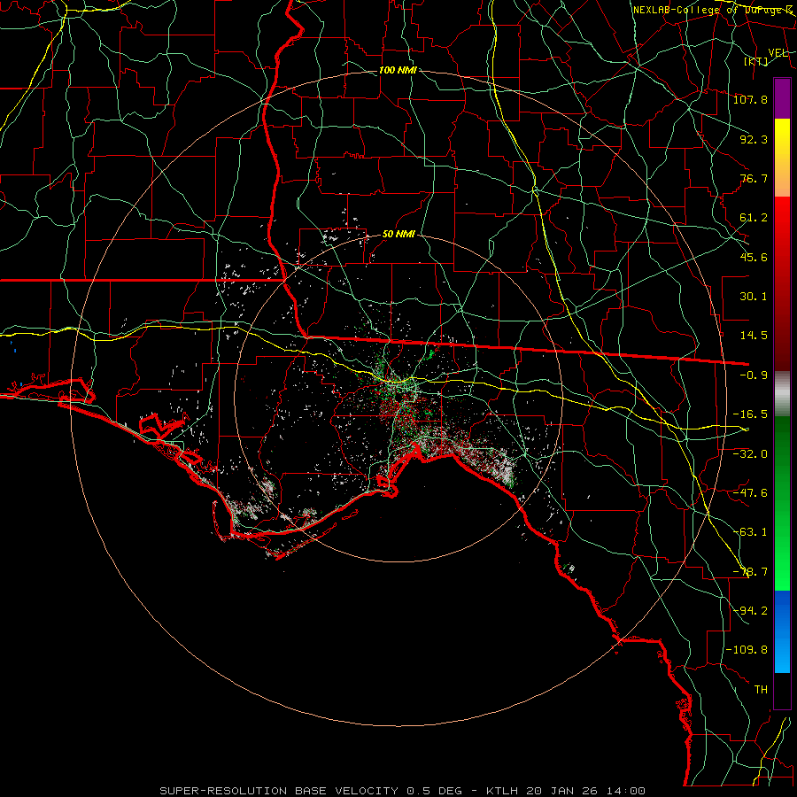Click the -78.7 velocity scale value
Image resolution: width=797 pixels, height=797 pixels.
(750, 572)
